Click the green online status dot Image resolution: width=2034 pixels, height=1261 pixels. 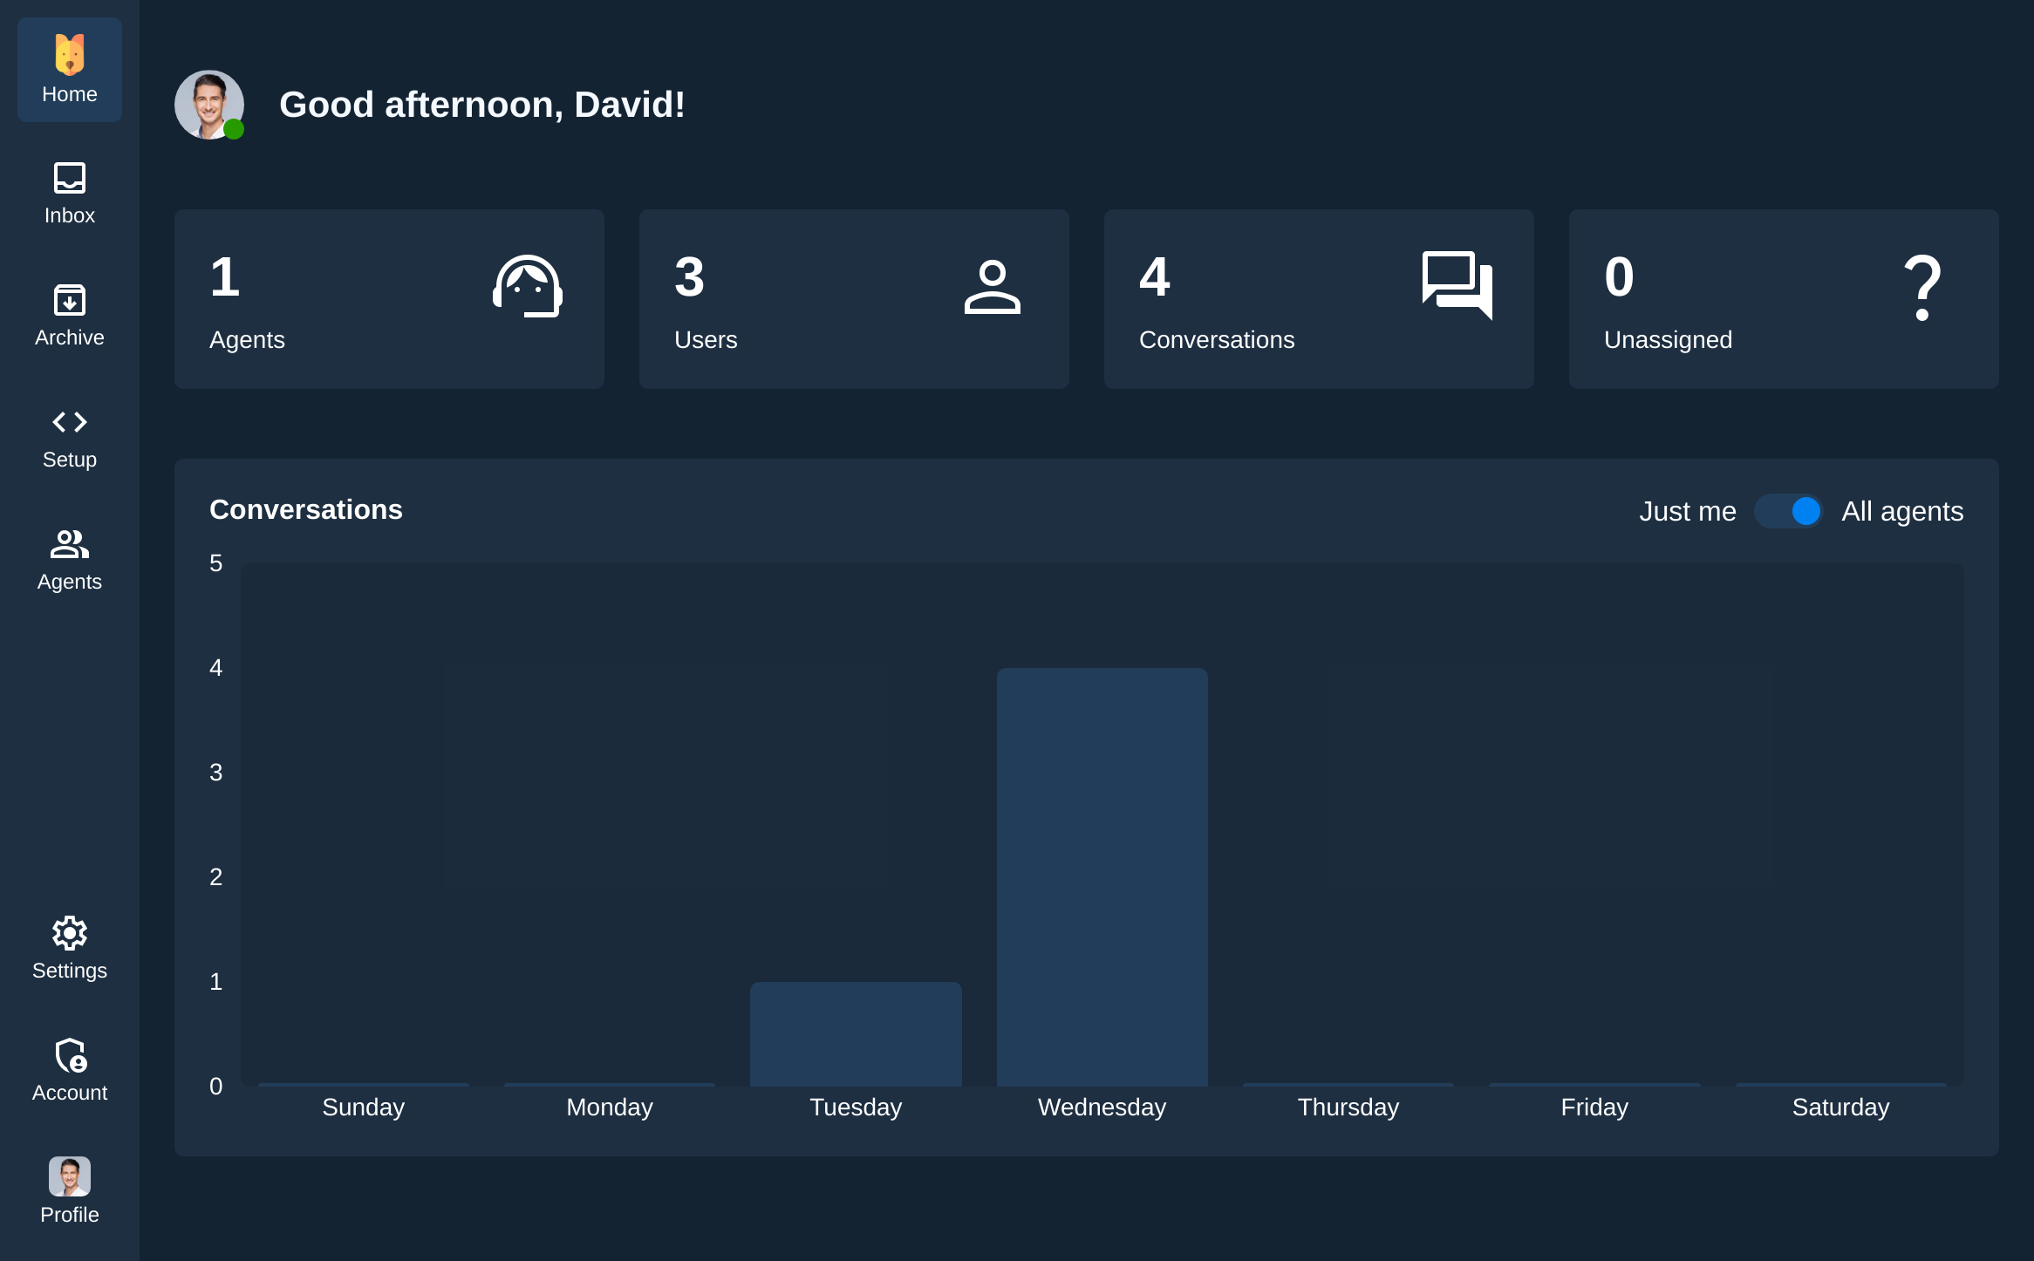234,129
